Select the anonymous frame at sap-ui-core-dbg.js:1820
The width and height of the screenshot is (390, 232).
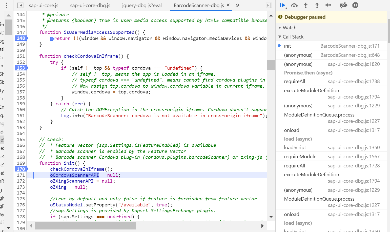pyautogui.click(x=332, y=64)
